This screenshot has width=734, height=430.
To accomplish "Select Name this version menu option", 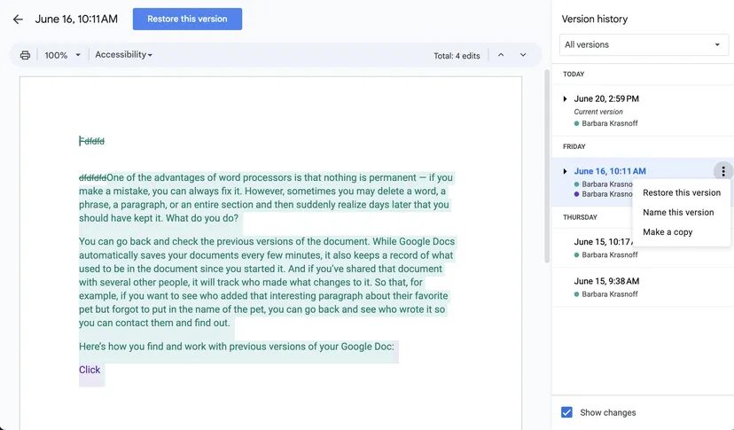I will [x=678, y=212].
